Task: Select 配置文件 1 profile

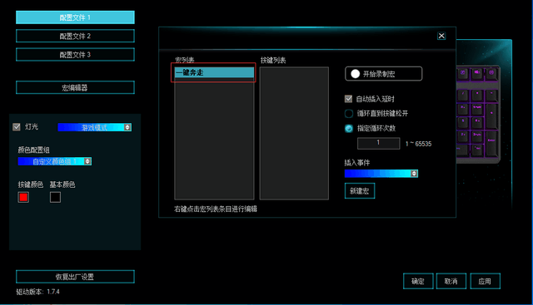Action: 75,17
